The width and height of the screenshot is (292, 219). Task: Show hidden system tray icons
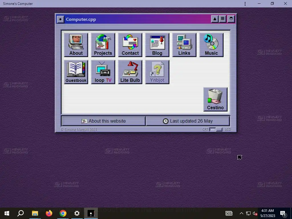[x=241, y=213]
